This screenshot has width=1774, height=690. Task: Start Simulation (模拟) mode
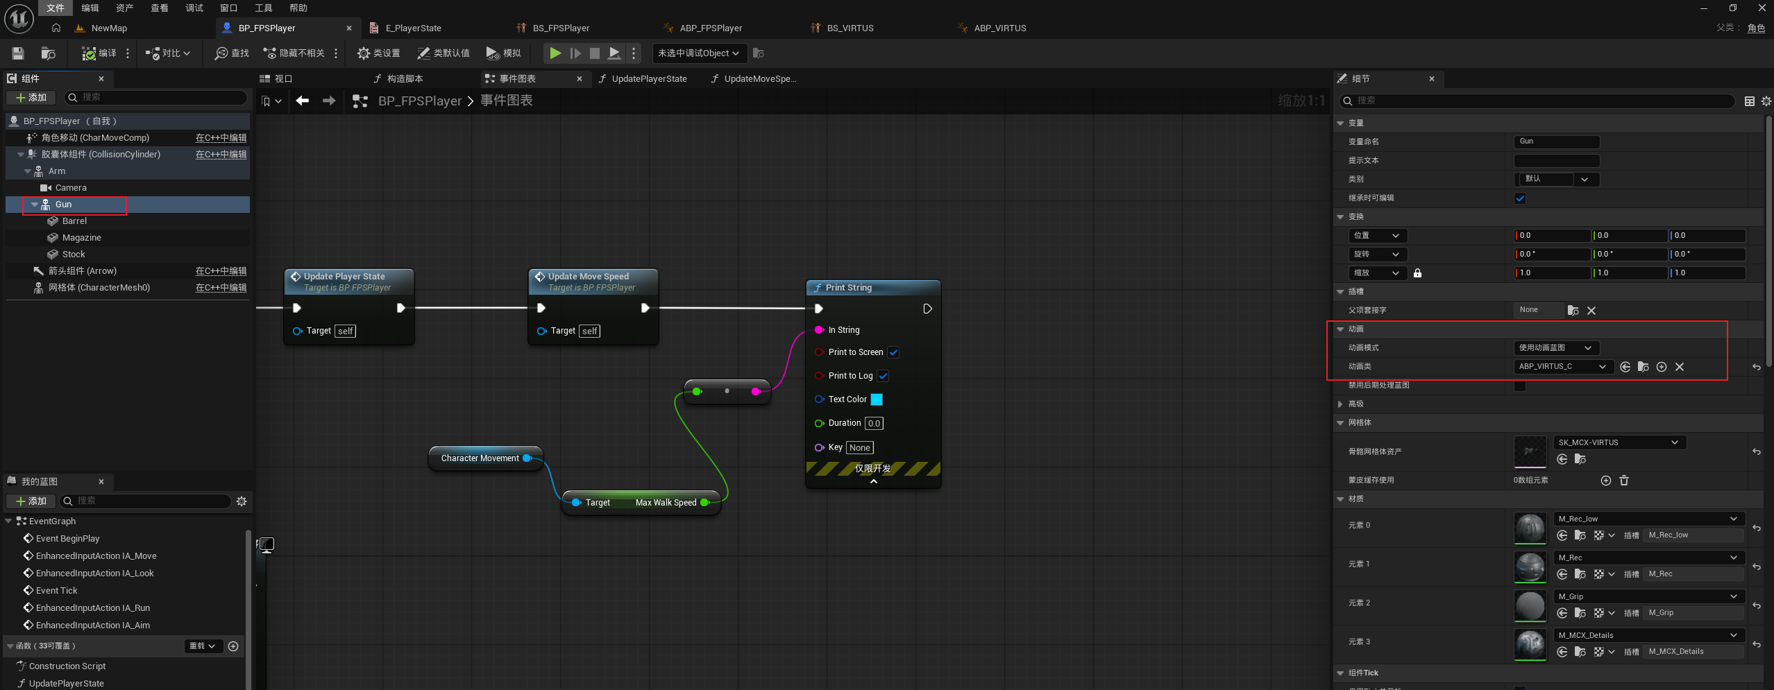point(504,53)
